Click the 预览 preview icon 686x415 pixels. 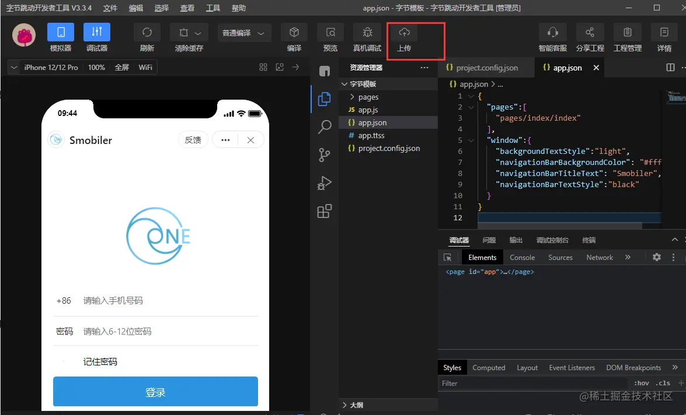click(331, 32)
